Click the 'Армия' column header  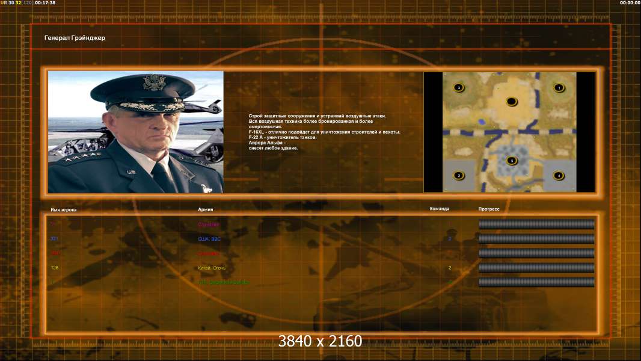click(205, 209)
